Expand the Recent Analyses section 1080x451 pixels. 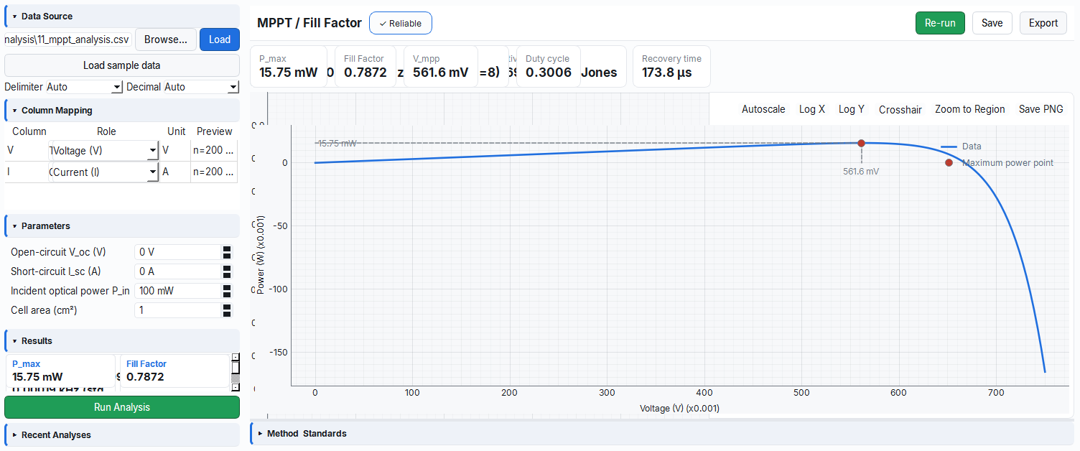click(x=122, y=434)
